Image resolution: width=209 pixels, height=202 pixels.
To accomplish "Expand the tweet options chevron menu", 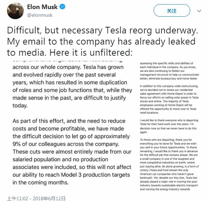I will [199, 11].
